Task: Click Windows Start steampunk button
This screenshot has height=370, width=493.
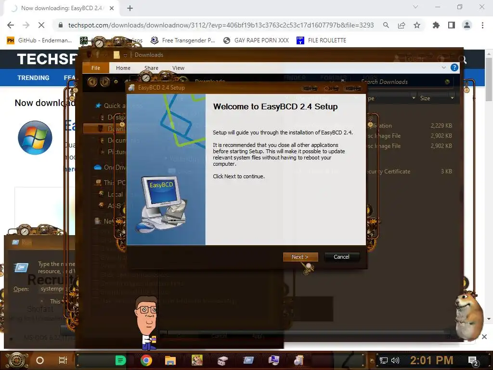Action: (16, 360)
